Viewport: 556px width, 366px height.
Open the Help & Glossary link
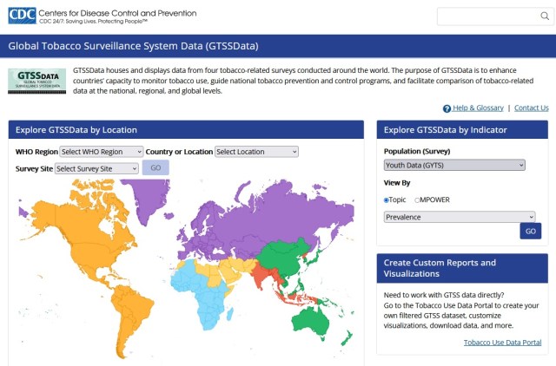tap(478, 108)
